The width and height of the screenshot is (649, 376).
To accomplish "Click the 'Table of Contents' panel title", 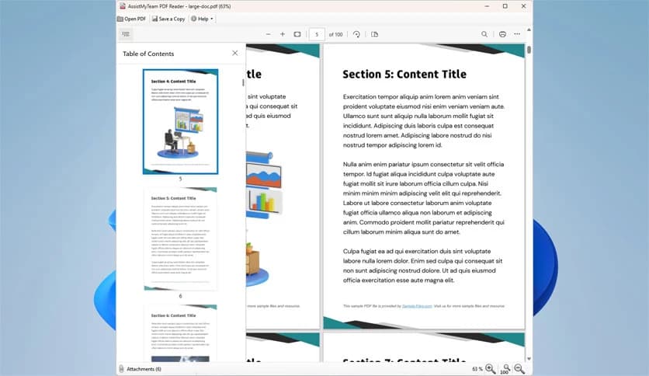I will (x=148, y=54).
